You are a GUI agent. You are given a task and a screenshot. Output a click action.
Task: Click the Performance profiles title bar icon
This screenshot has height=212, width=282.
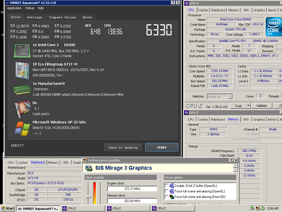85,160
